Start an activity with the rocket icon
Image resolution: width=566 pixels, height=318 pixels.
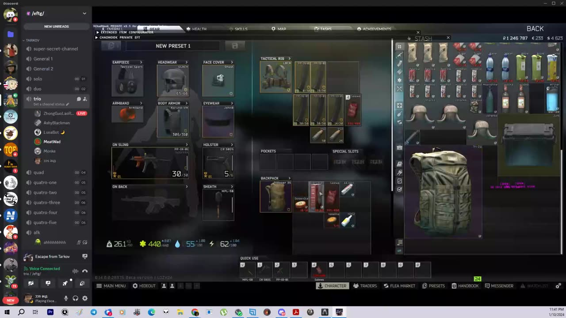[65, 283]
